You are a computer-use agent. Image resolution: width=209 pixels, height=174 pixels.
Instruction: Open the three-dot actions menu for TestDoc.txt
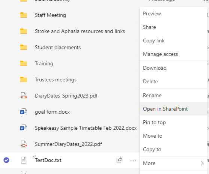point(133,160)
